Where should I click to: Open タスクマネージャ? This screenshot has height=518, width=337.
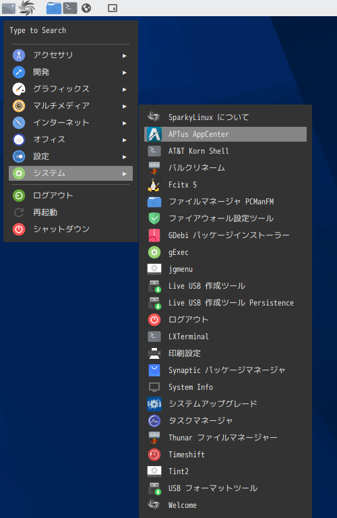point(225,421)
